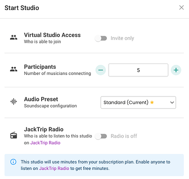Click the Start Studio dialog title
The image size is (189, 179).
(22, 8)
